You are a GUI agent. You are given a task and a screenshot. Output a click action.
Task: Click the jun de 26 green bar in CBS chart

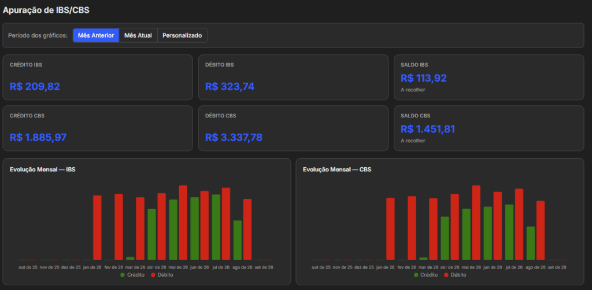coord(488,233)
